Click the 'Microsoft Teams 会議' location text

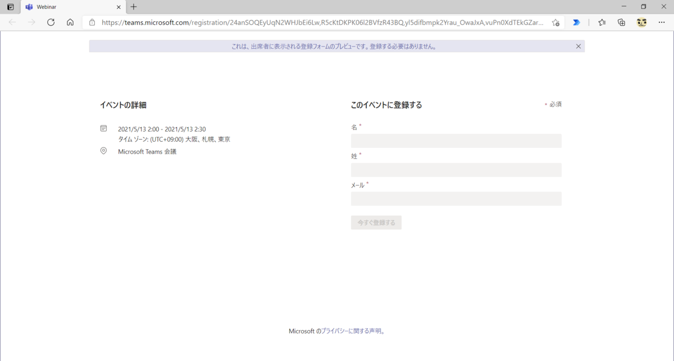[147, 151]
